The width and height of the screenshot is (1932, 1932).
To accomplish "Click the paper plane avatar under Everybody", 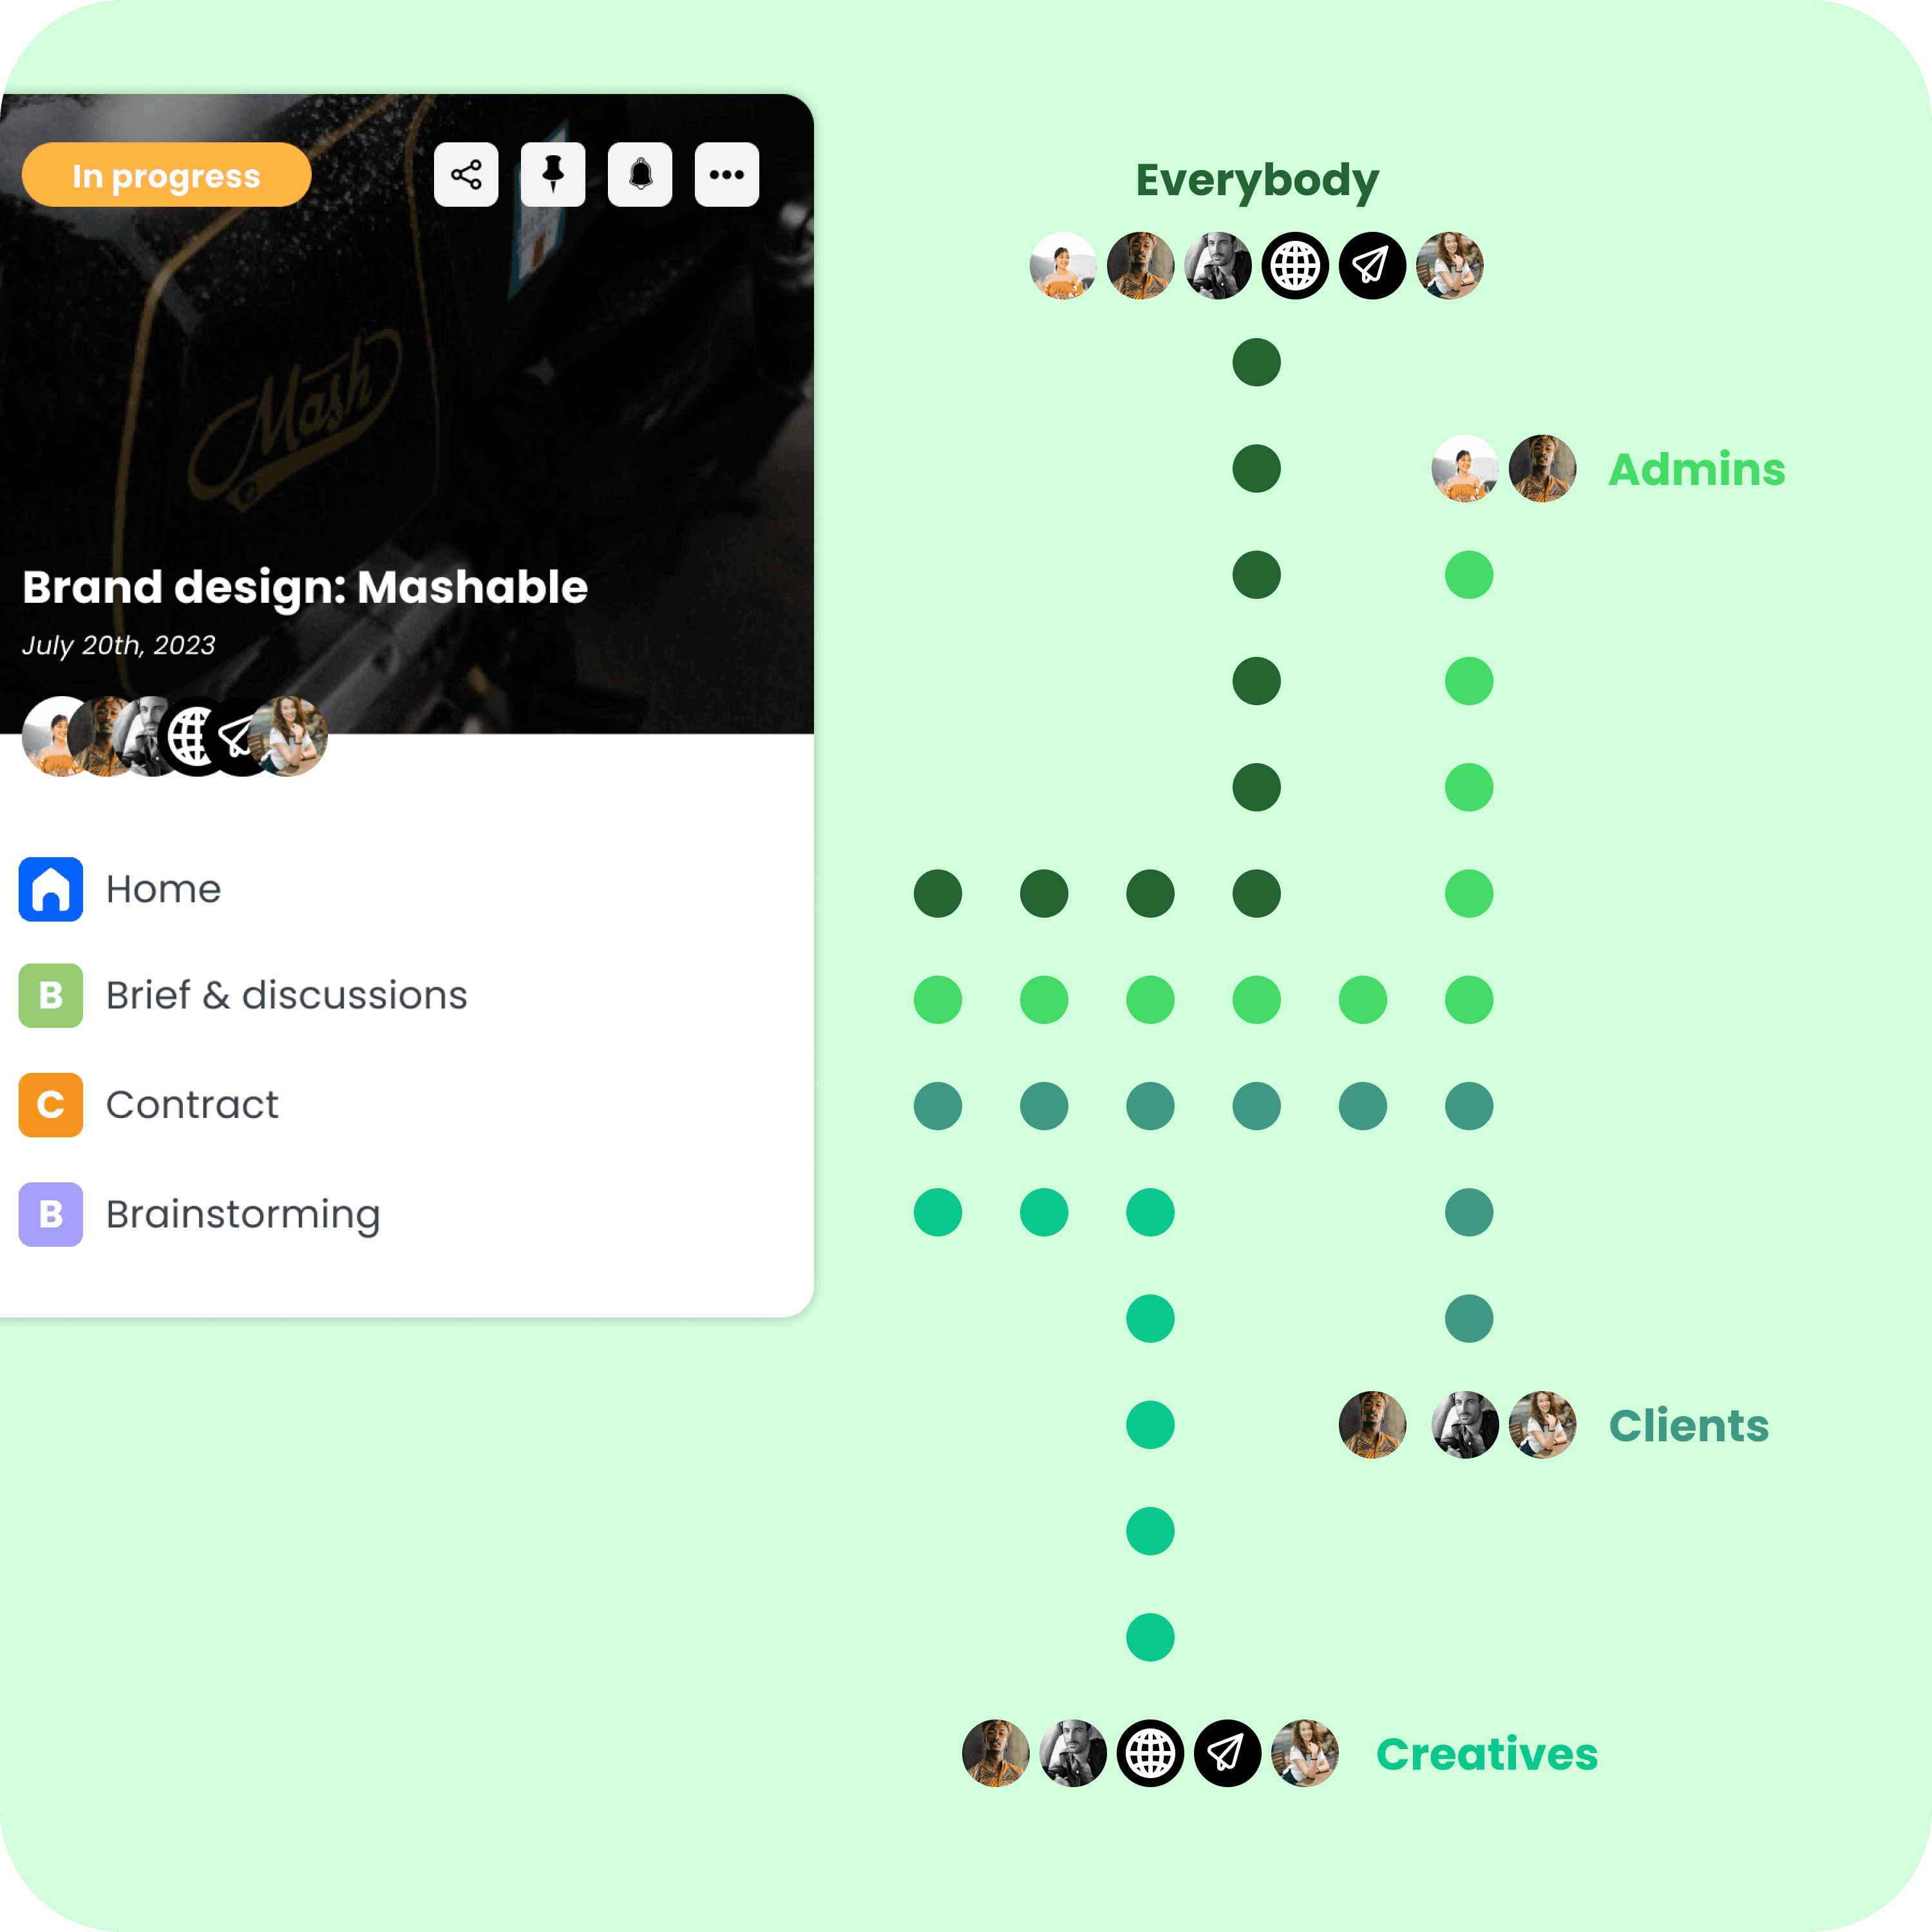I will tap(1372, 266).
